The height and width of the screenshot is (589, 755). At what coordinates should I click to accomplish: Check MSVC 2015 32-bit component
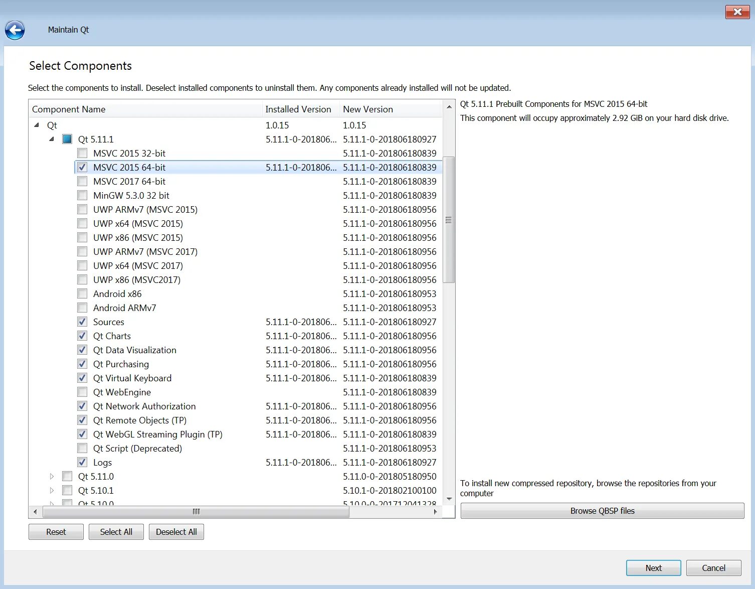(x=82, y=153)
